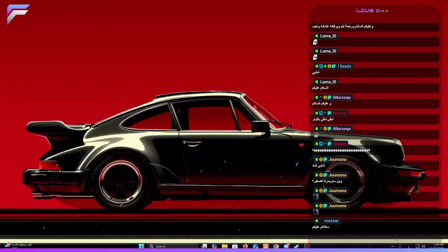
Task: Open Outlook from the taskbar
Action: (x=255, y=246)
